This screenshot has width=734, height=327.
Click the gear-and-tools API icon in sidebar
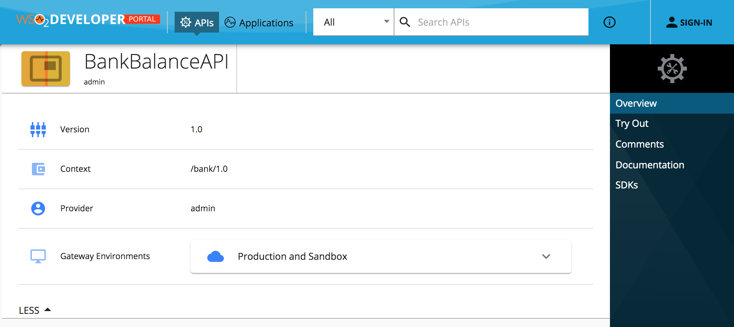pyautogui.click(x=672, y=69)
